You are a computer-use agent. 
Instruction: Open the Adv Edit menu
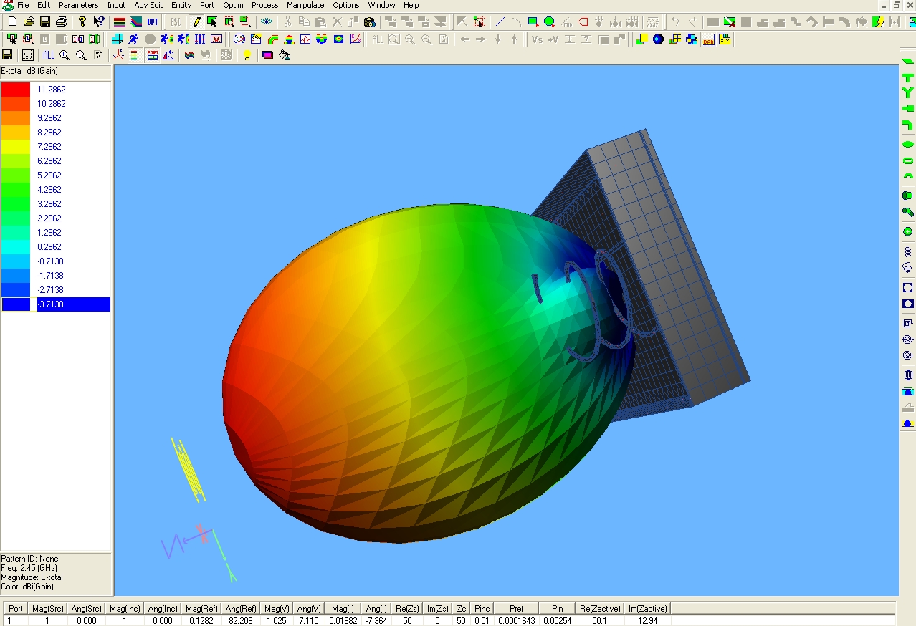click(148, 5)
